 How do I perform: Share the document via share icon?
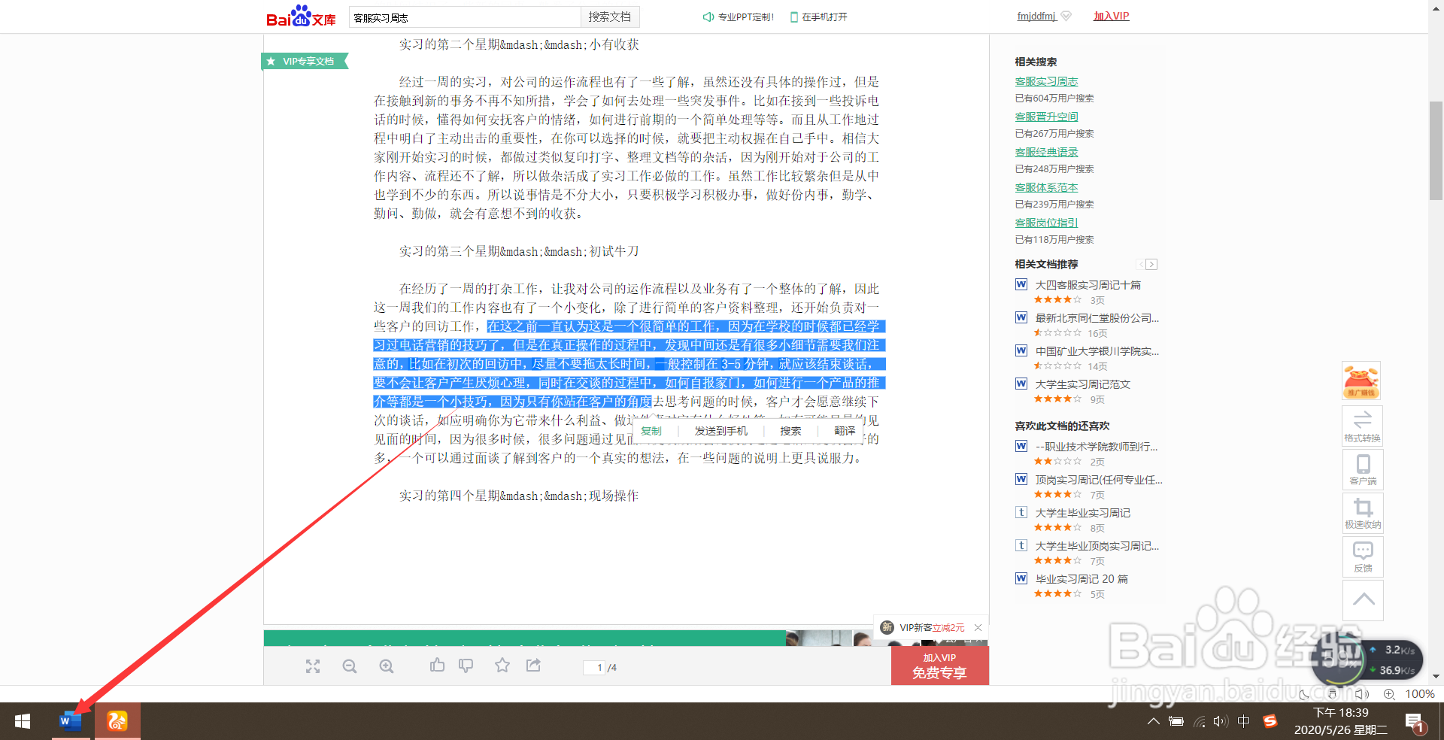pos(533,666)
